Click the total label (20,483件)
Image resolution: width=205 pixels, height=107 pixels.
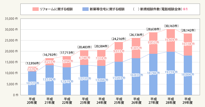[x=84, y=47]
